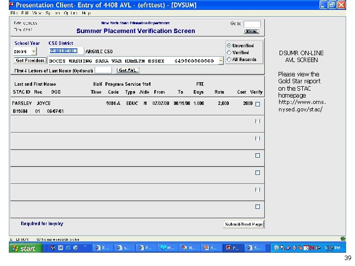Image resolution: width=355 pixels, height=266 pixels.
Task: Check the Verify box in the third record row
Action: [257, 138]
